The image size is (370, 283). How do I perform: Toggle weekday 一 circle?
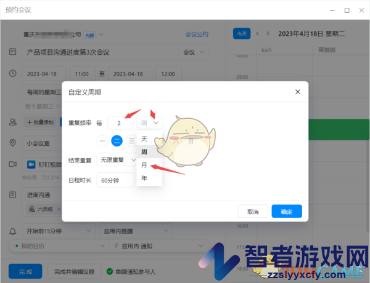102,141
